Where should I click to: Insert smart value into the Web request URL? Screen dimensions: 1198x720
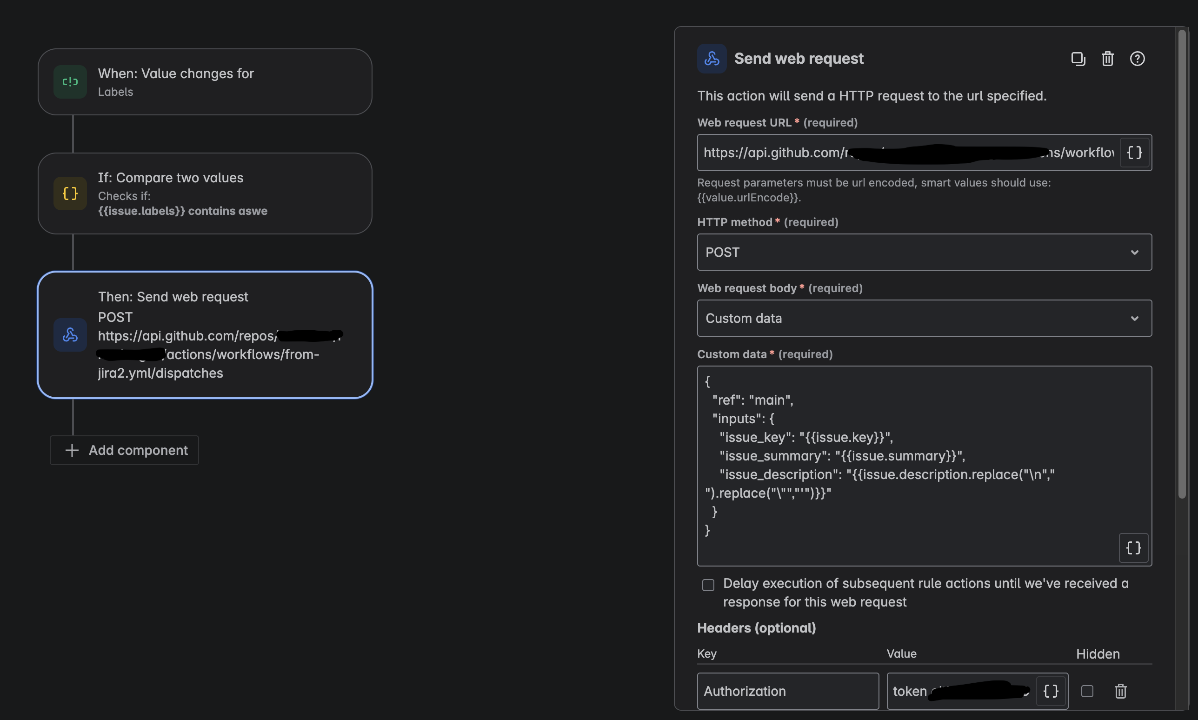tap(1134, 153)
